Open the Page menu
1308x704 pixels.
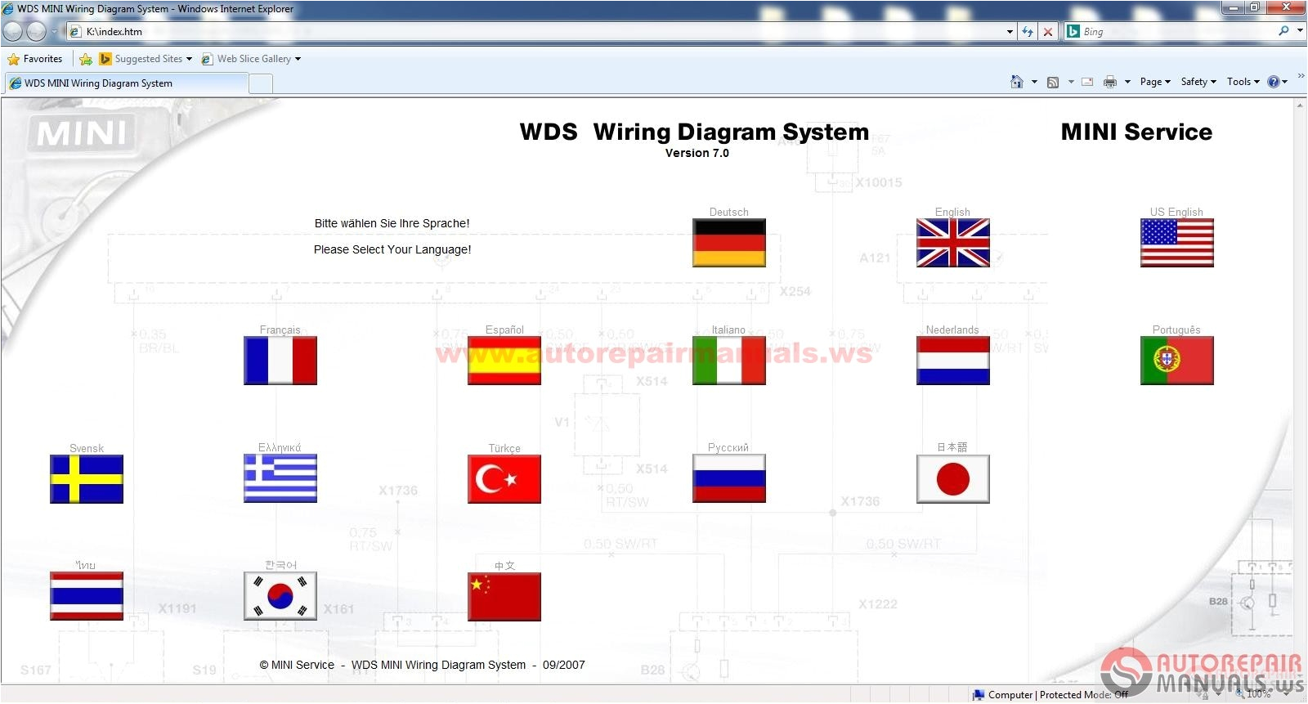(x=1155, y=82)
